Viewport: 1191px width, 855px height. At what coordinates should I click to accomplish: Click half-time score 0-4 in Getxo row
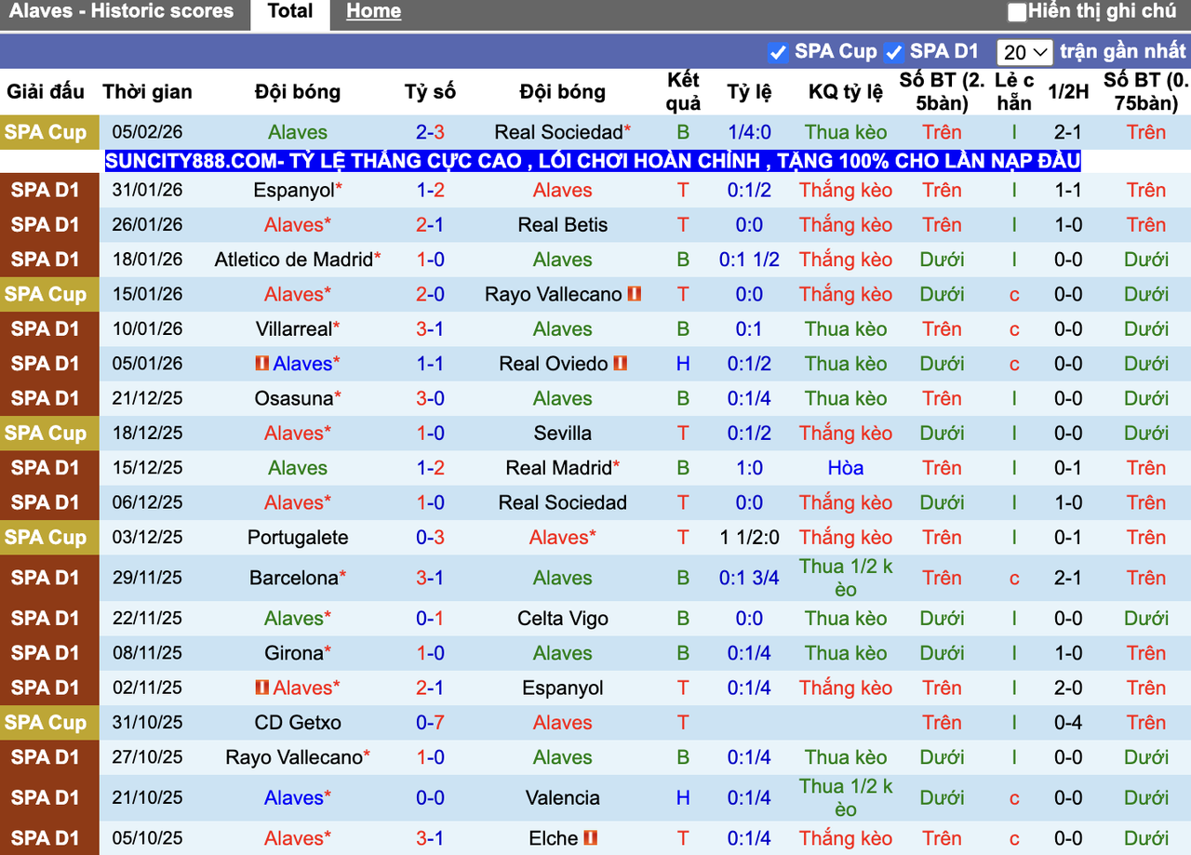pyautogui.click(x=1068, y=723)
